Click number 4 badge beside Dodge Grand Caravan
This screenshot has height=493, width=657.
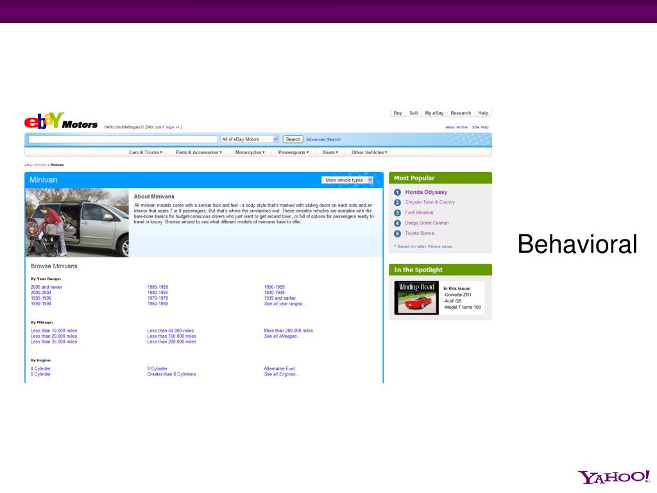coord(397,223)
